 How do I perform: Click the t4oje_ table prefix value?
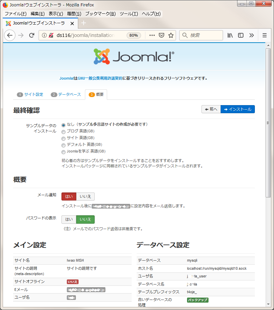pos(192,292)
